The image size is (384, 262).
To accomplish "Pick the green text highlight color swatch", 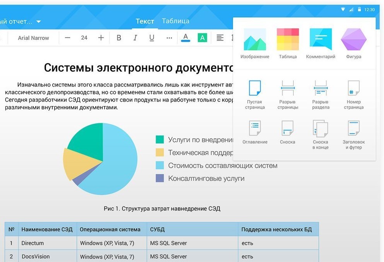I will tap(202, 38).
